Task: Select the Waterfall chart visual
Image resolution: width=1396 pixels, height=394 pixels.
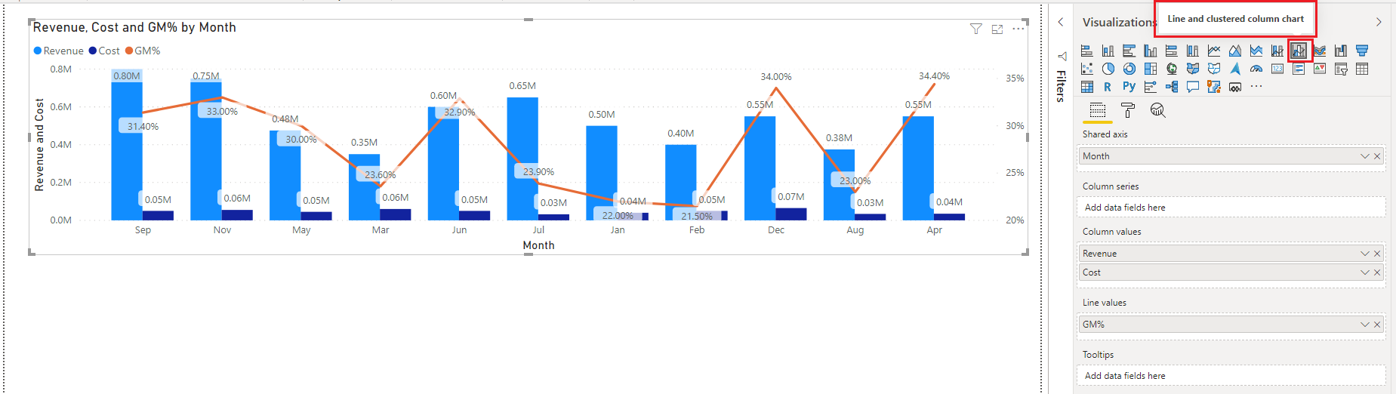Action: pos(1340,51)
